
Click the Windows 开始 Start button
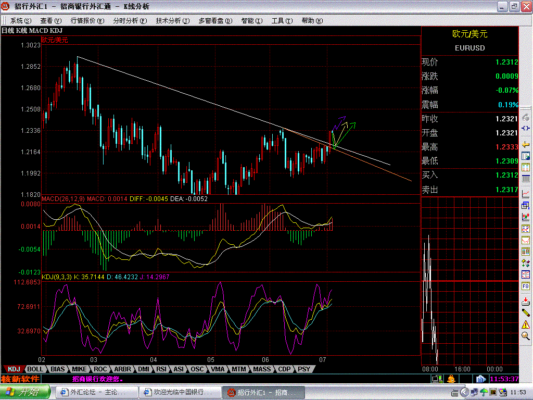coord(25,392)
